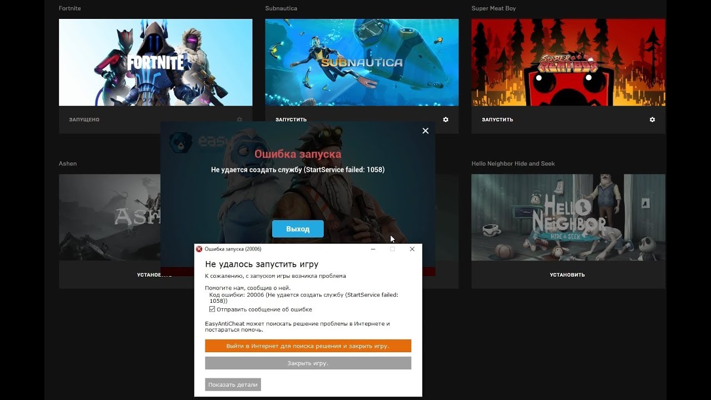This screenshot has width=711, height=400.
Task: Open the Subnautica cover thumbnail
Action: (x=362, y=62)
